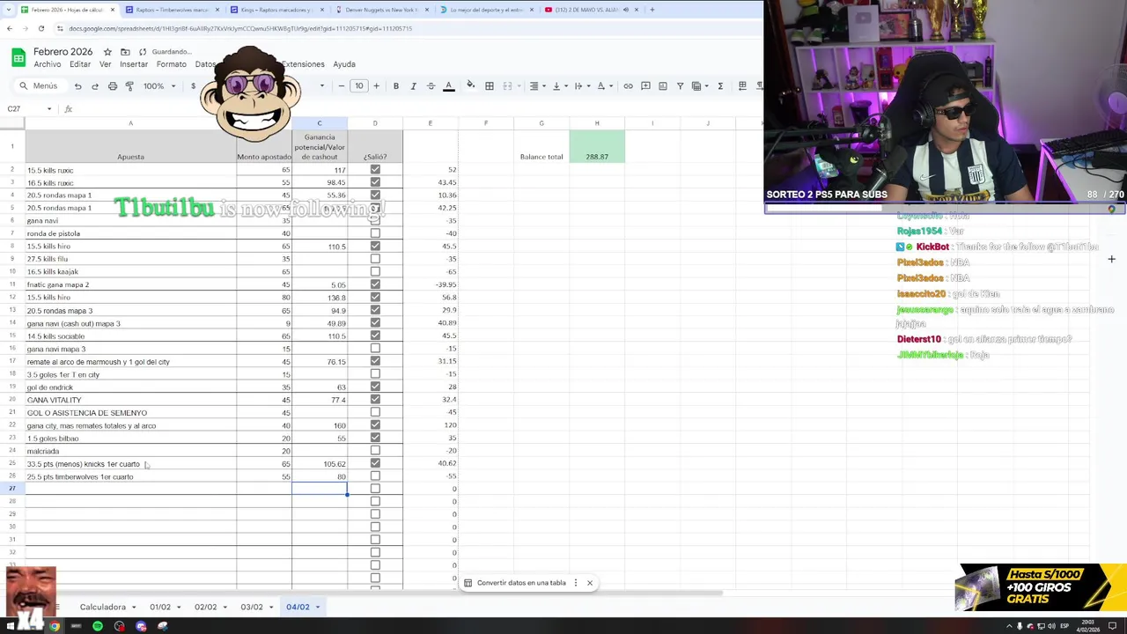The width and height of the screenshot is (1127, 634).
Task: Open more options in Convertir datos popup
Action: pyautogui.click(x=576, y=583)
